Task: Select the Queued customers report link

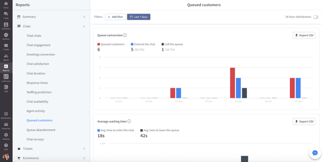Action: 39,120
